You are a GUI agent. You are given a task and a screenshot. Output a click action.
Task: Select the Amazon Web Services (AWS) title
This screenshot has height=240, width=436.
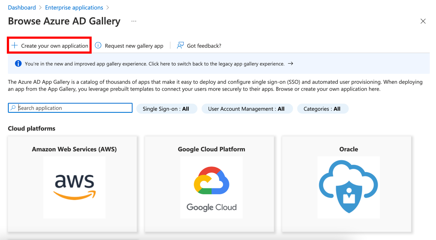74,149
